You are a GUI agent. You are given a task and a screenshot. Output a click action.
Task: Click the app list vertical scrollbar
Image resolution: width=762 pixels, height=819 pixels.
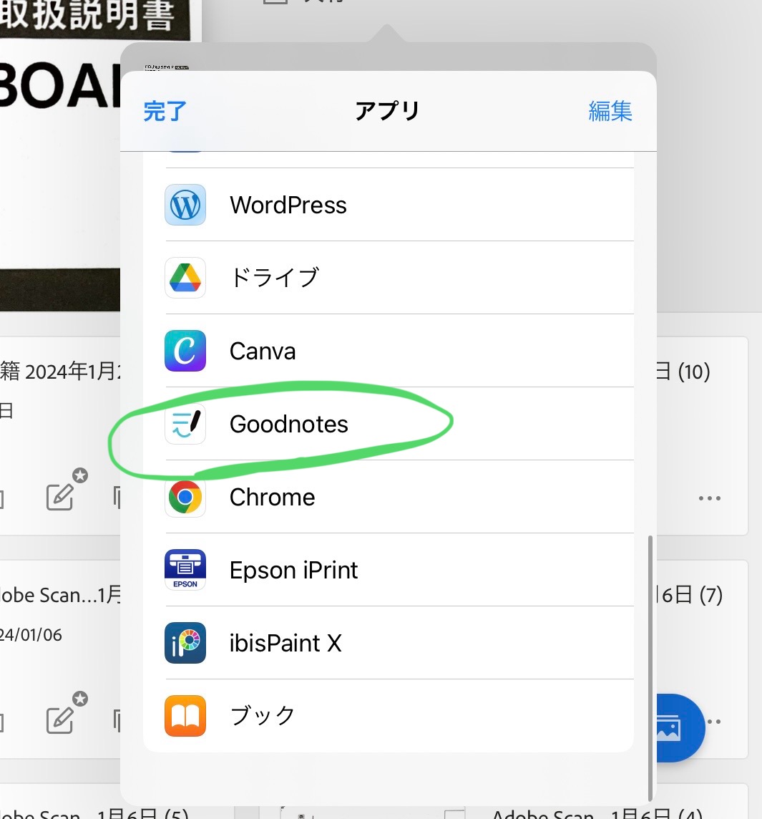(650, 668)
